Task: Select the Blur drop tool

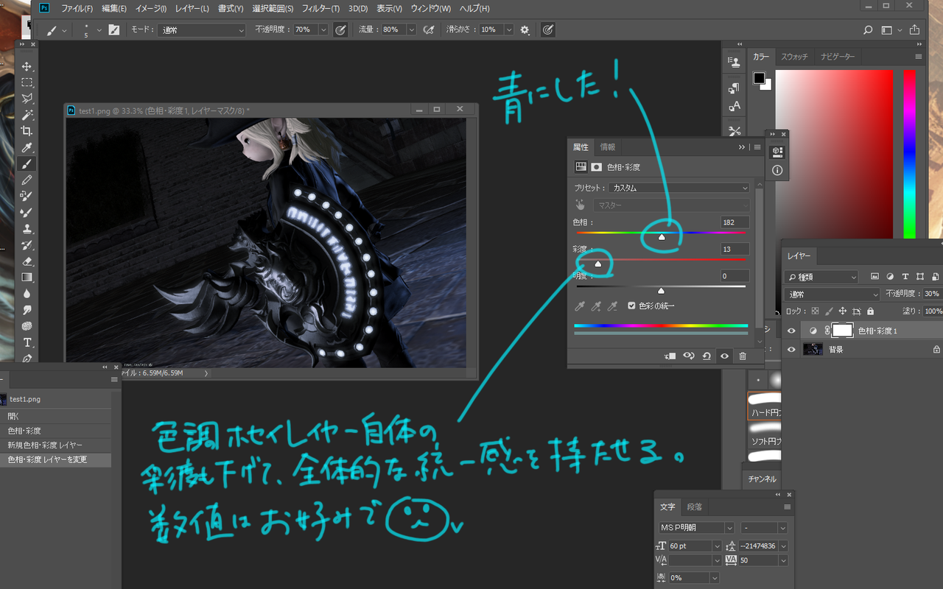Action: tap(27, 293)
